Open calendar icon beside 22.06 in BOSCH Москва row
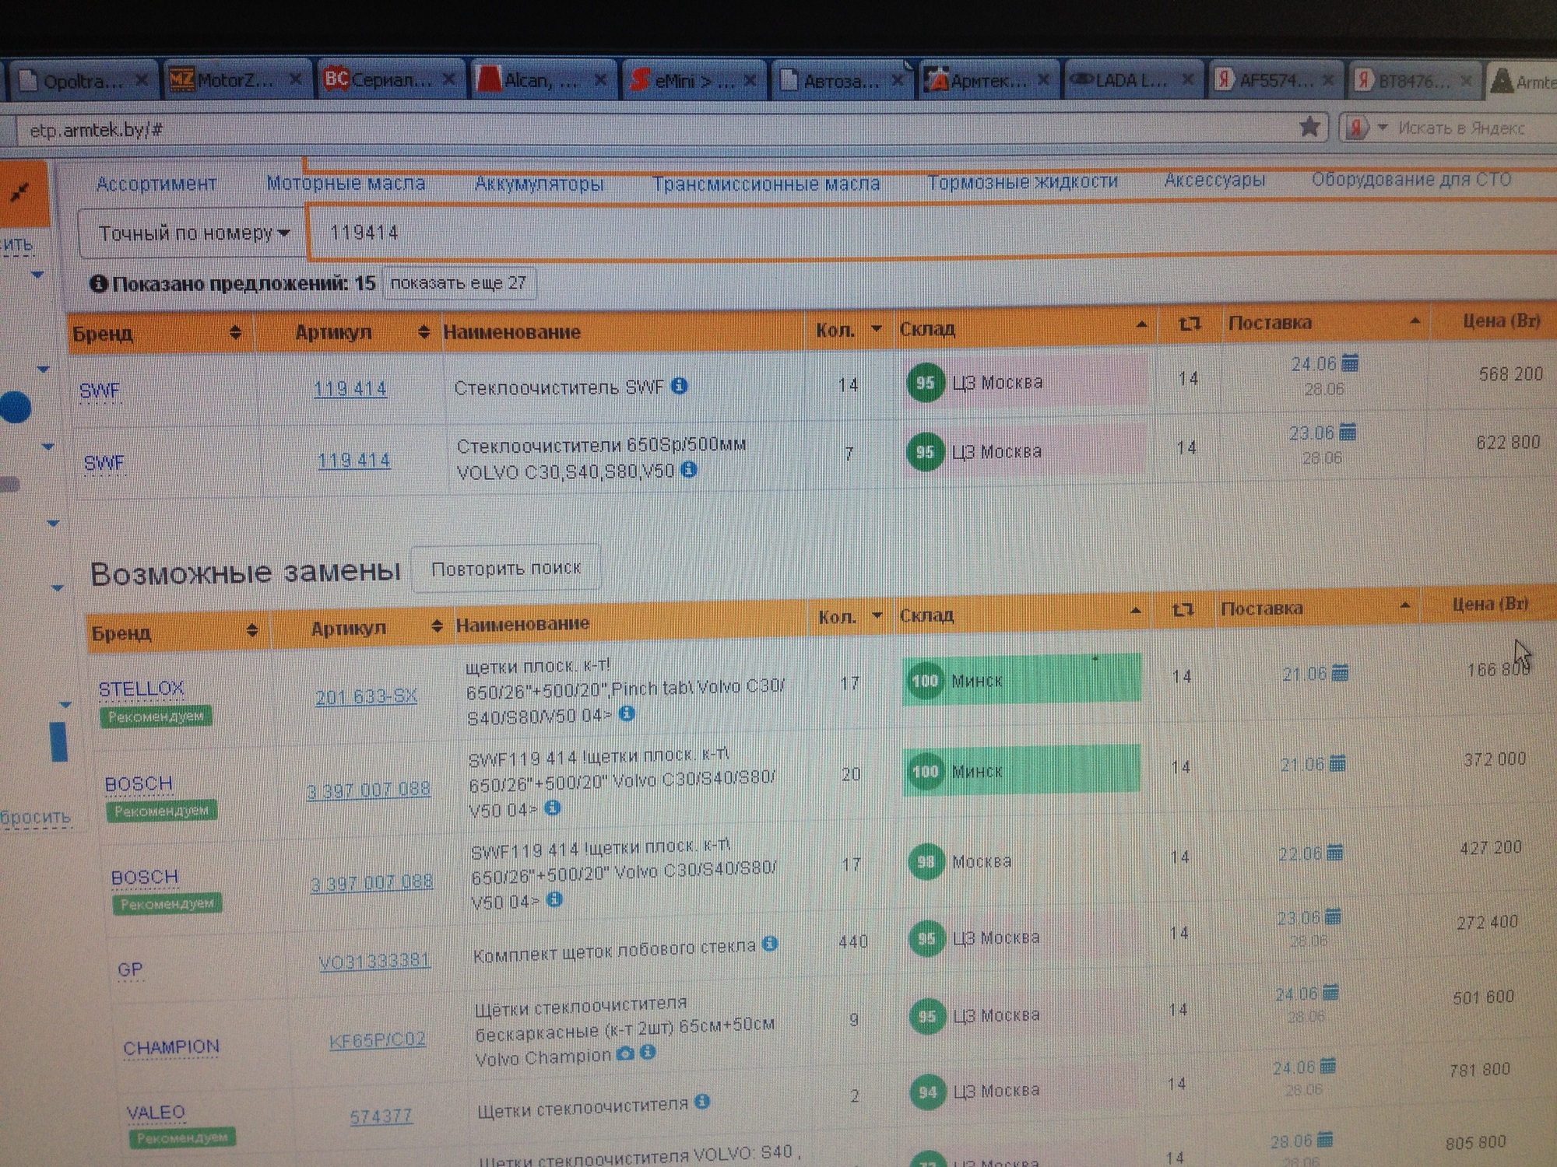Viewport: 1557px width, 1167px height. (x=1334, y=853)
